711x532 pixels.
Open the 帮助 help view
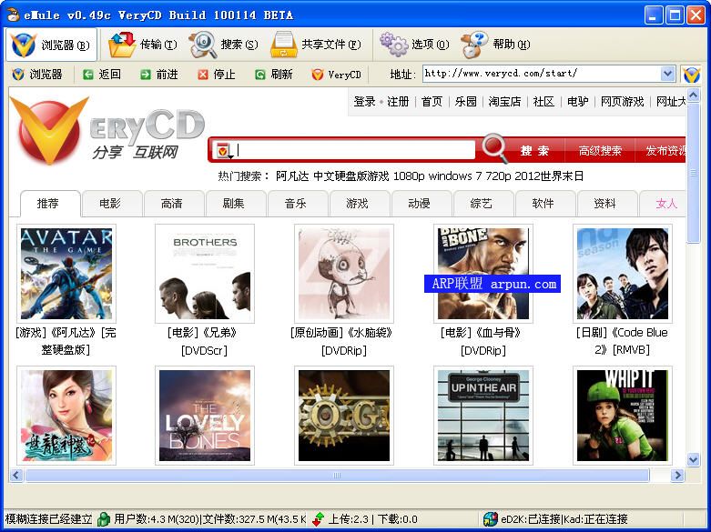coord(495,45)
